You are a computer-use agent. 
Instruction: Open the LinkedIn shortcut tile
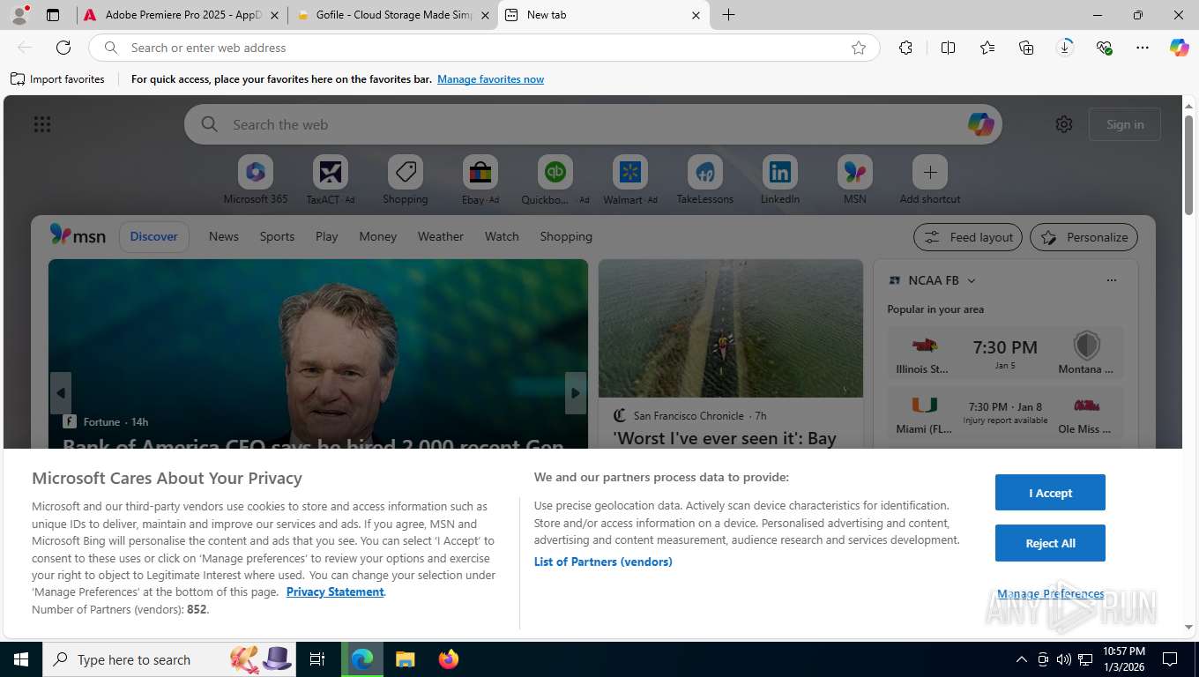tap(780, 181)
